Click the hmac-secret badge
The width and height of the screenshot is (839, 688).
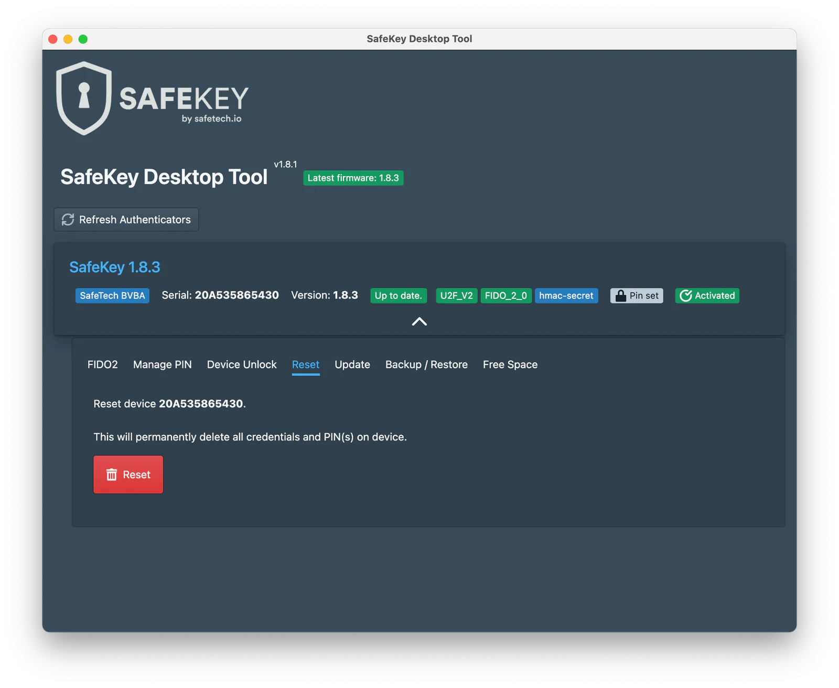[x=566, y=296]
